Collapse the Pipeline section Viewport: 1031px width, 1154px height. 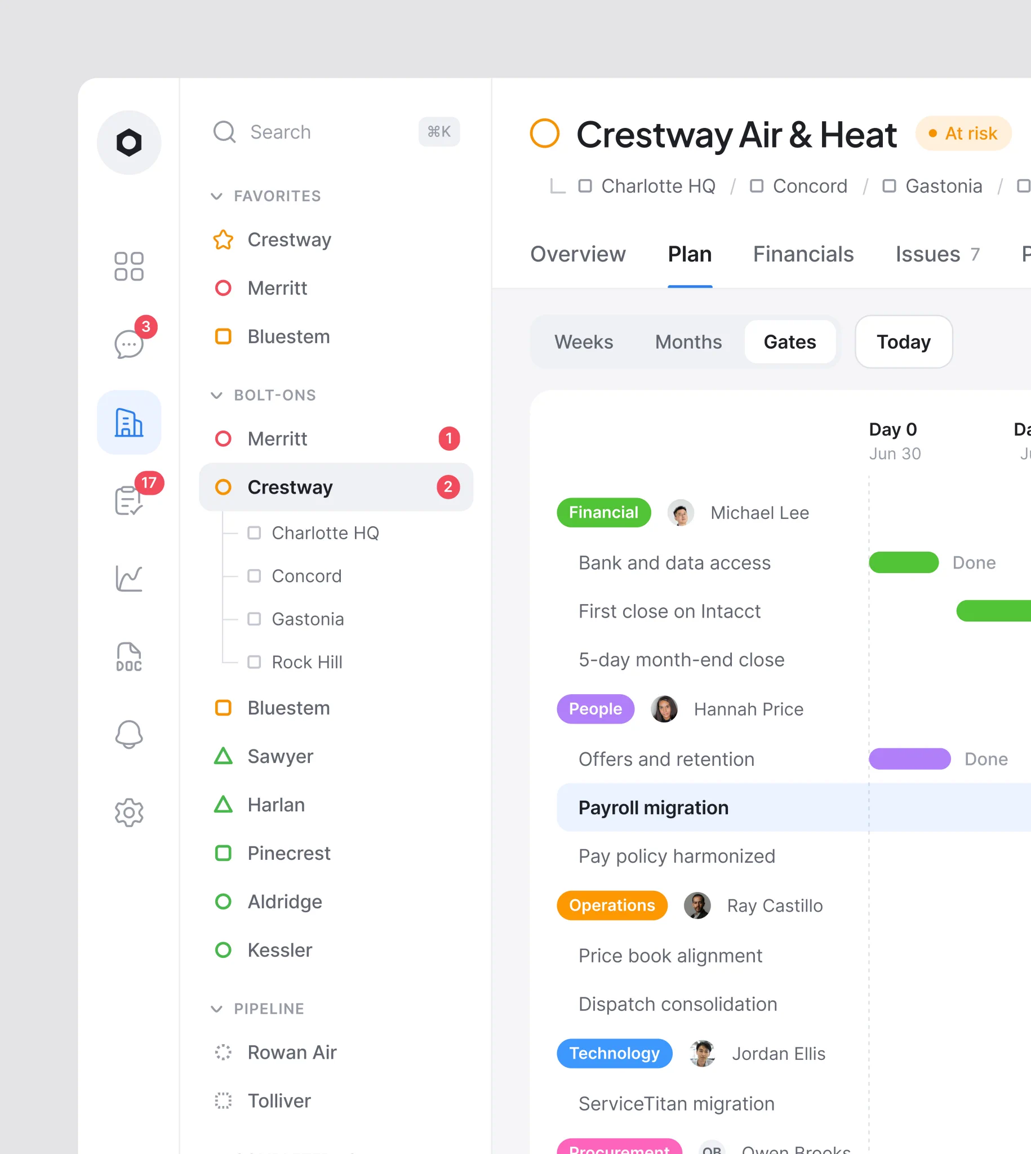click(216, 1009)
